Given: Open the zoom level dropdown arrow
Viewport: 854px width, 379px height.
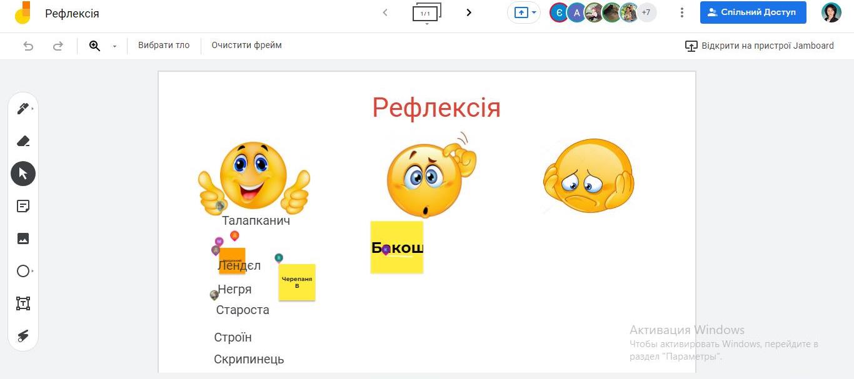Looking at the screenshot, I should pos(114,46).
